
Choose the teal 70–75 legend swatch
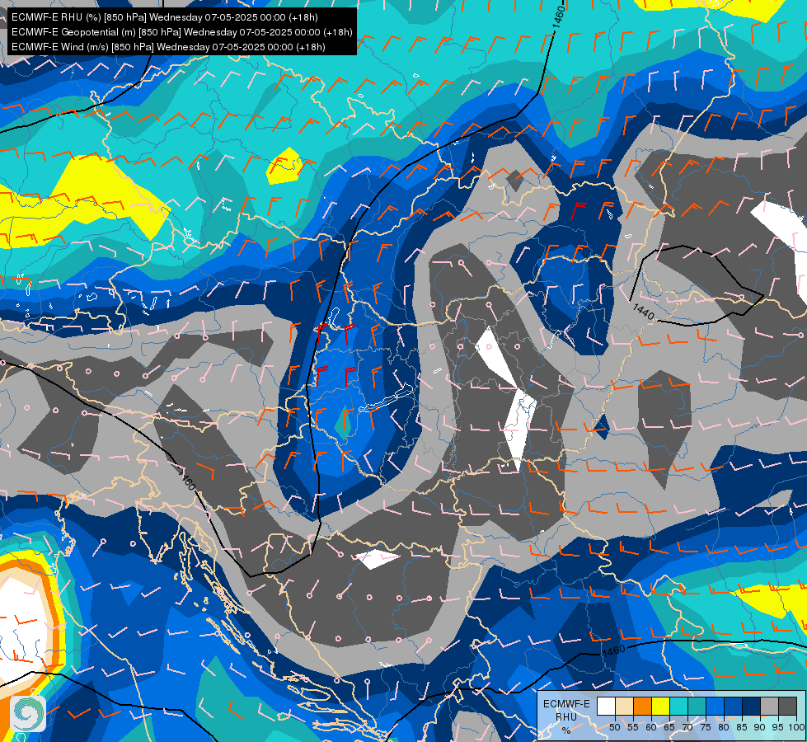697,706
